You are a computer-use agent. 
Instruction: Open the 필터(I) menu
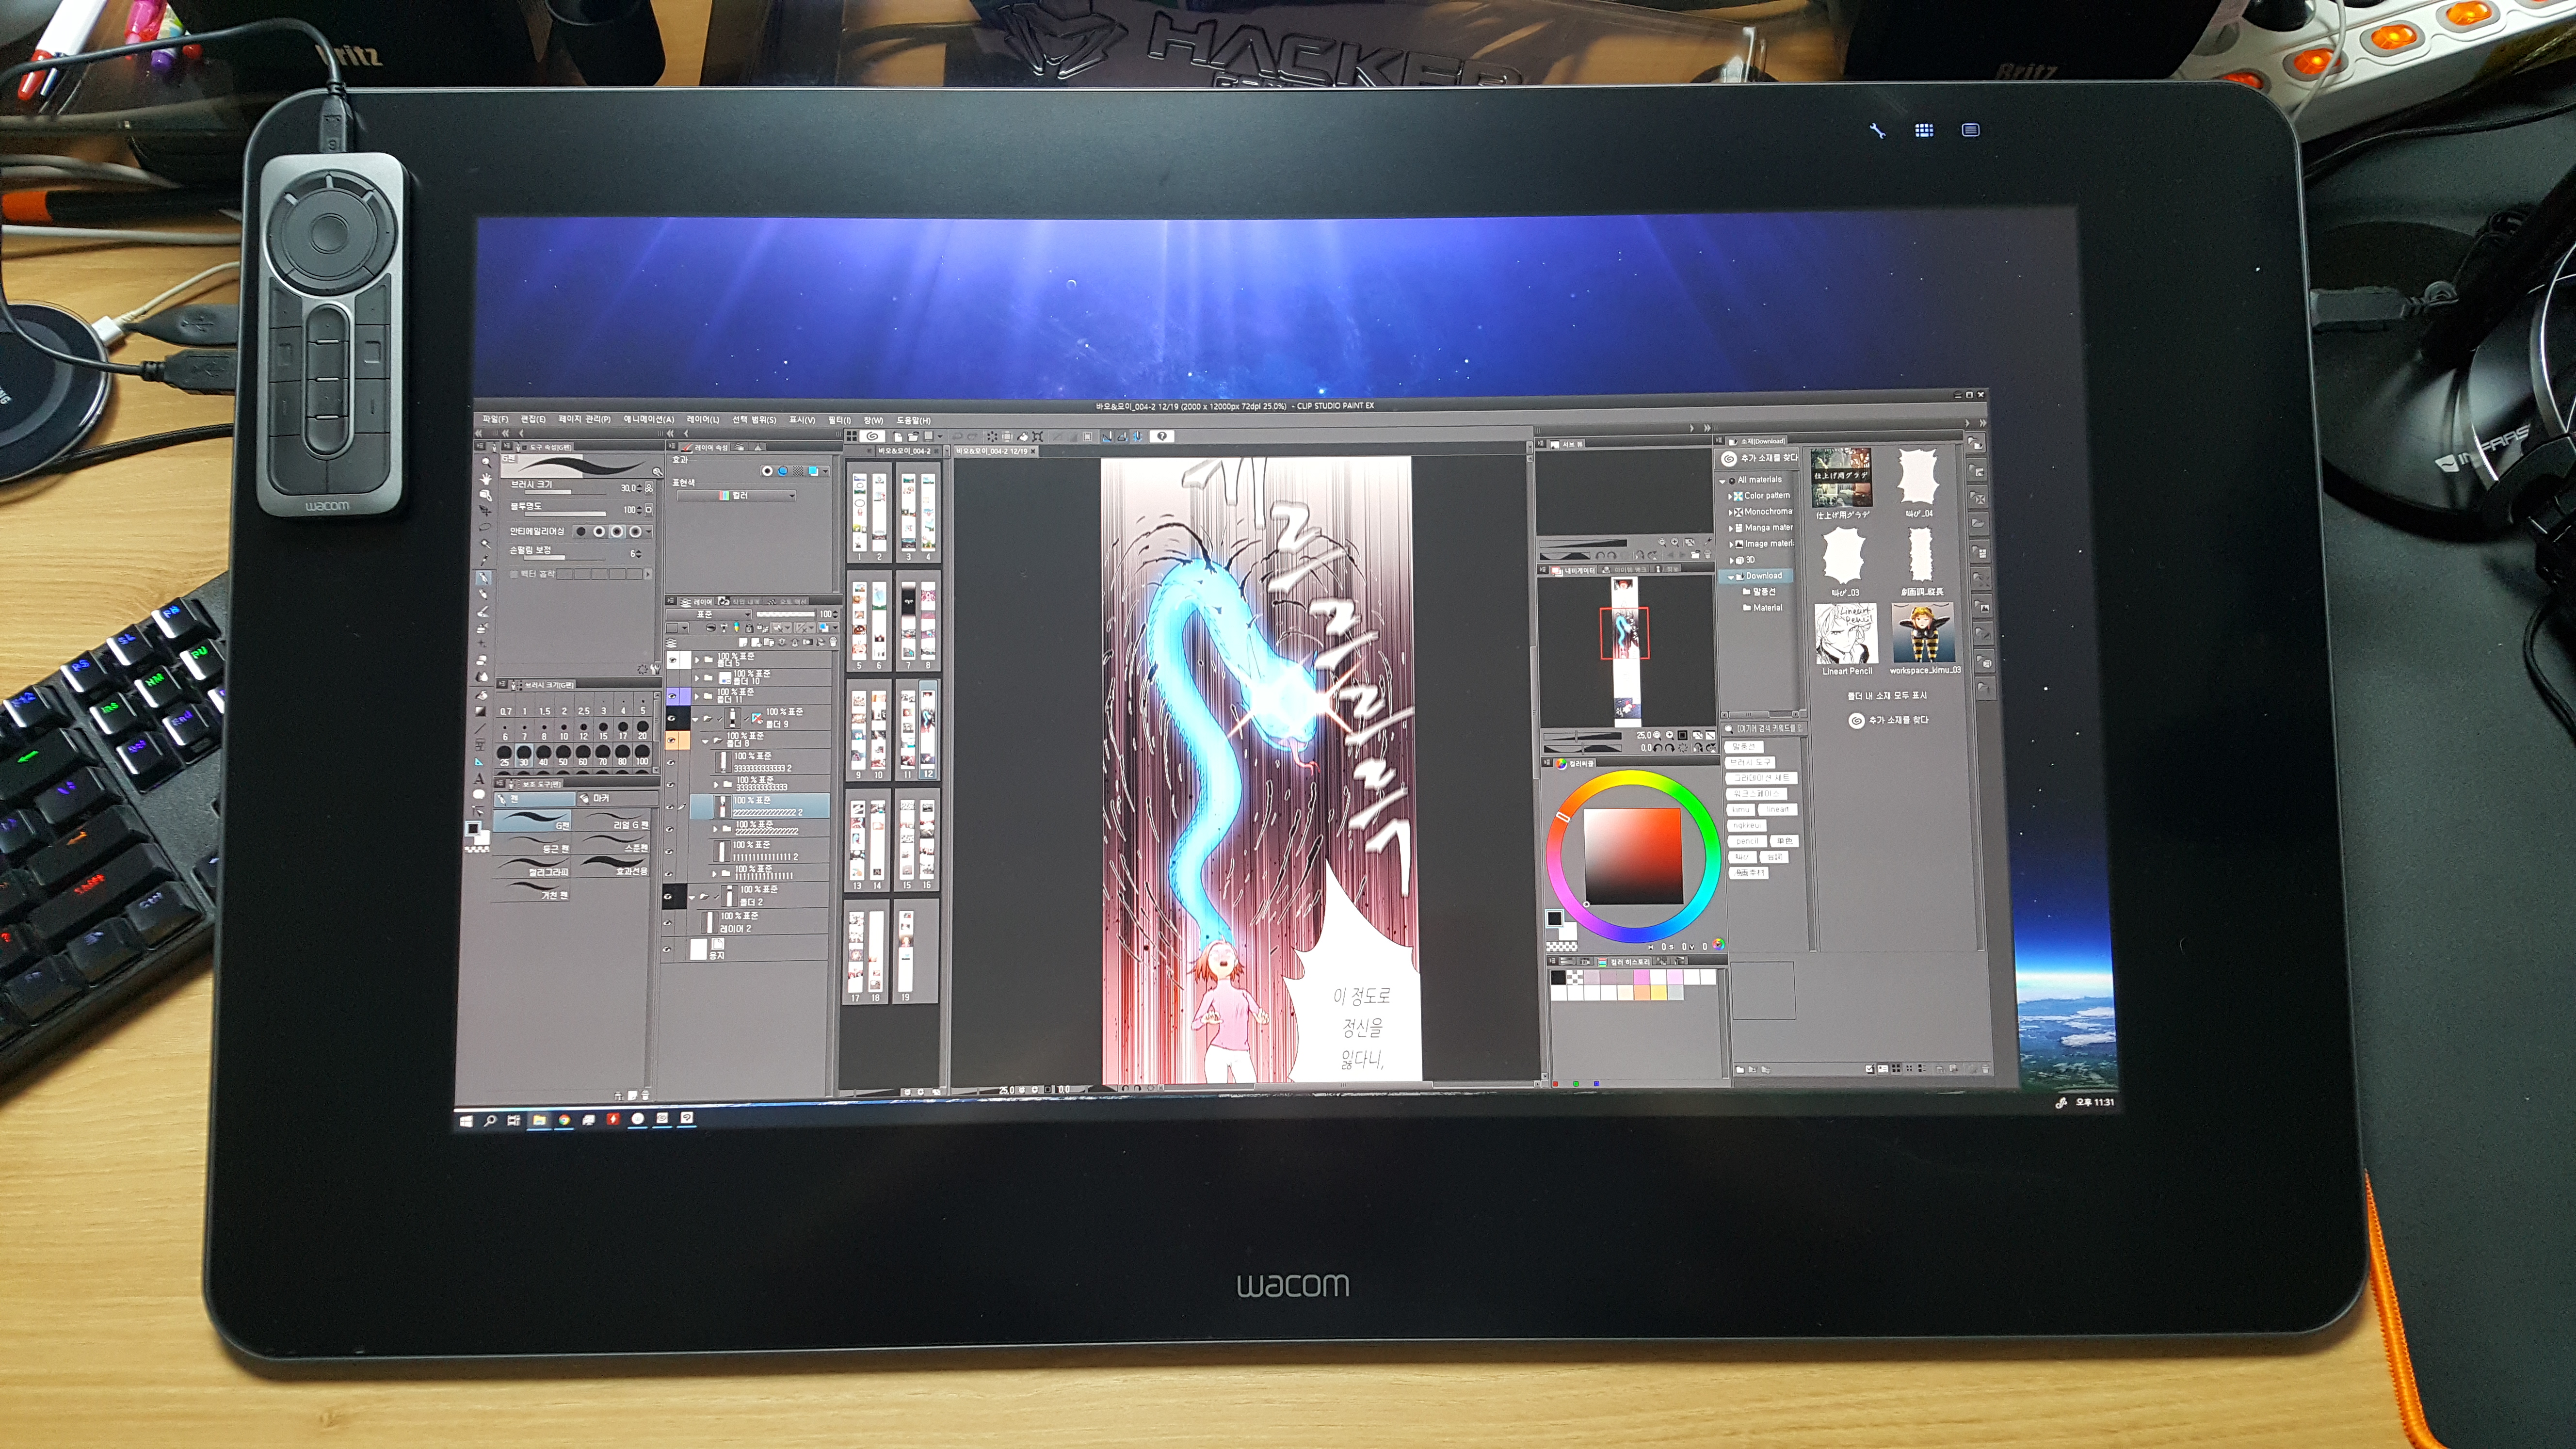(839, 420)
